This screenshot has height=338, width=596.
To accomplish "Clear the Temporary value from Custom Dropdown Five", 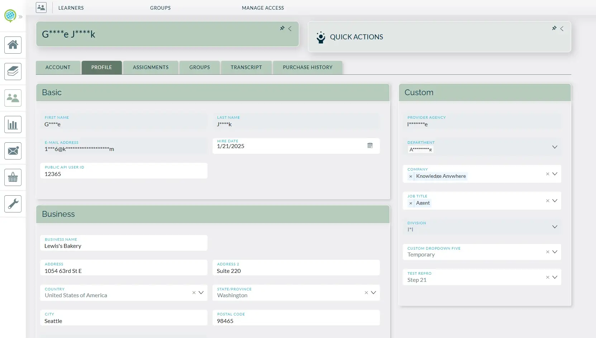I will [548, 252].
